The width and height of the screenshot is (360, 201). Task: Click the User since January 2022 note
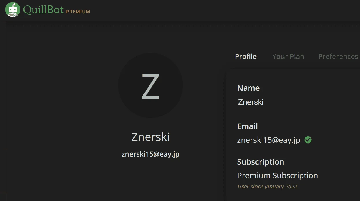pos(267,186)
